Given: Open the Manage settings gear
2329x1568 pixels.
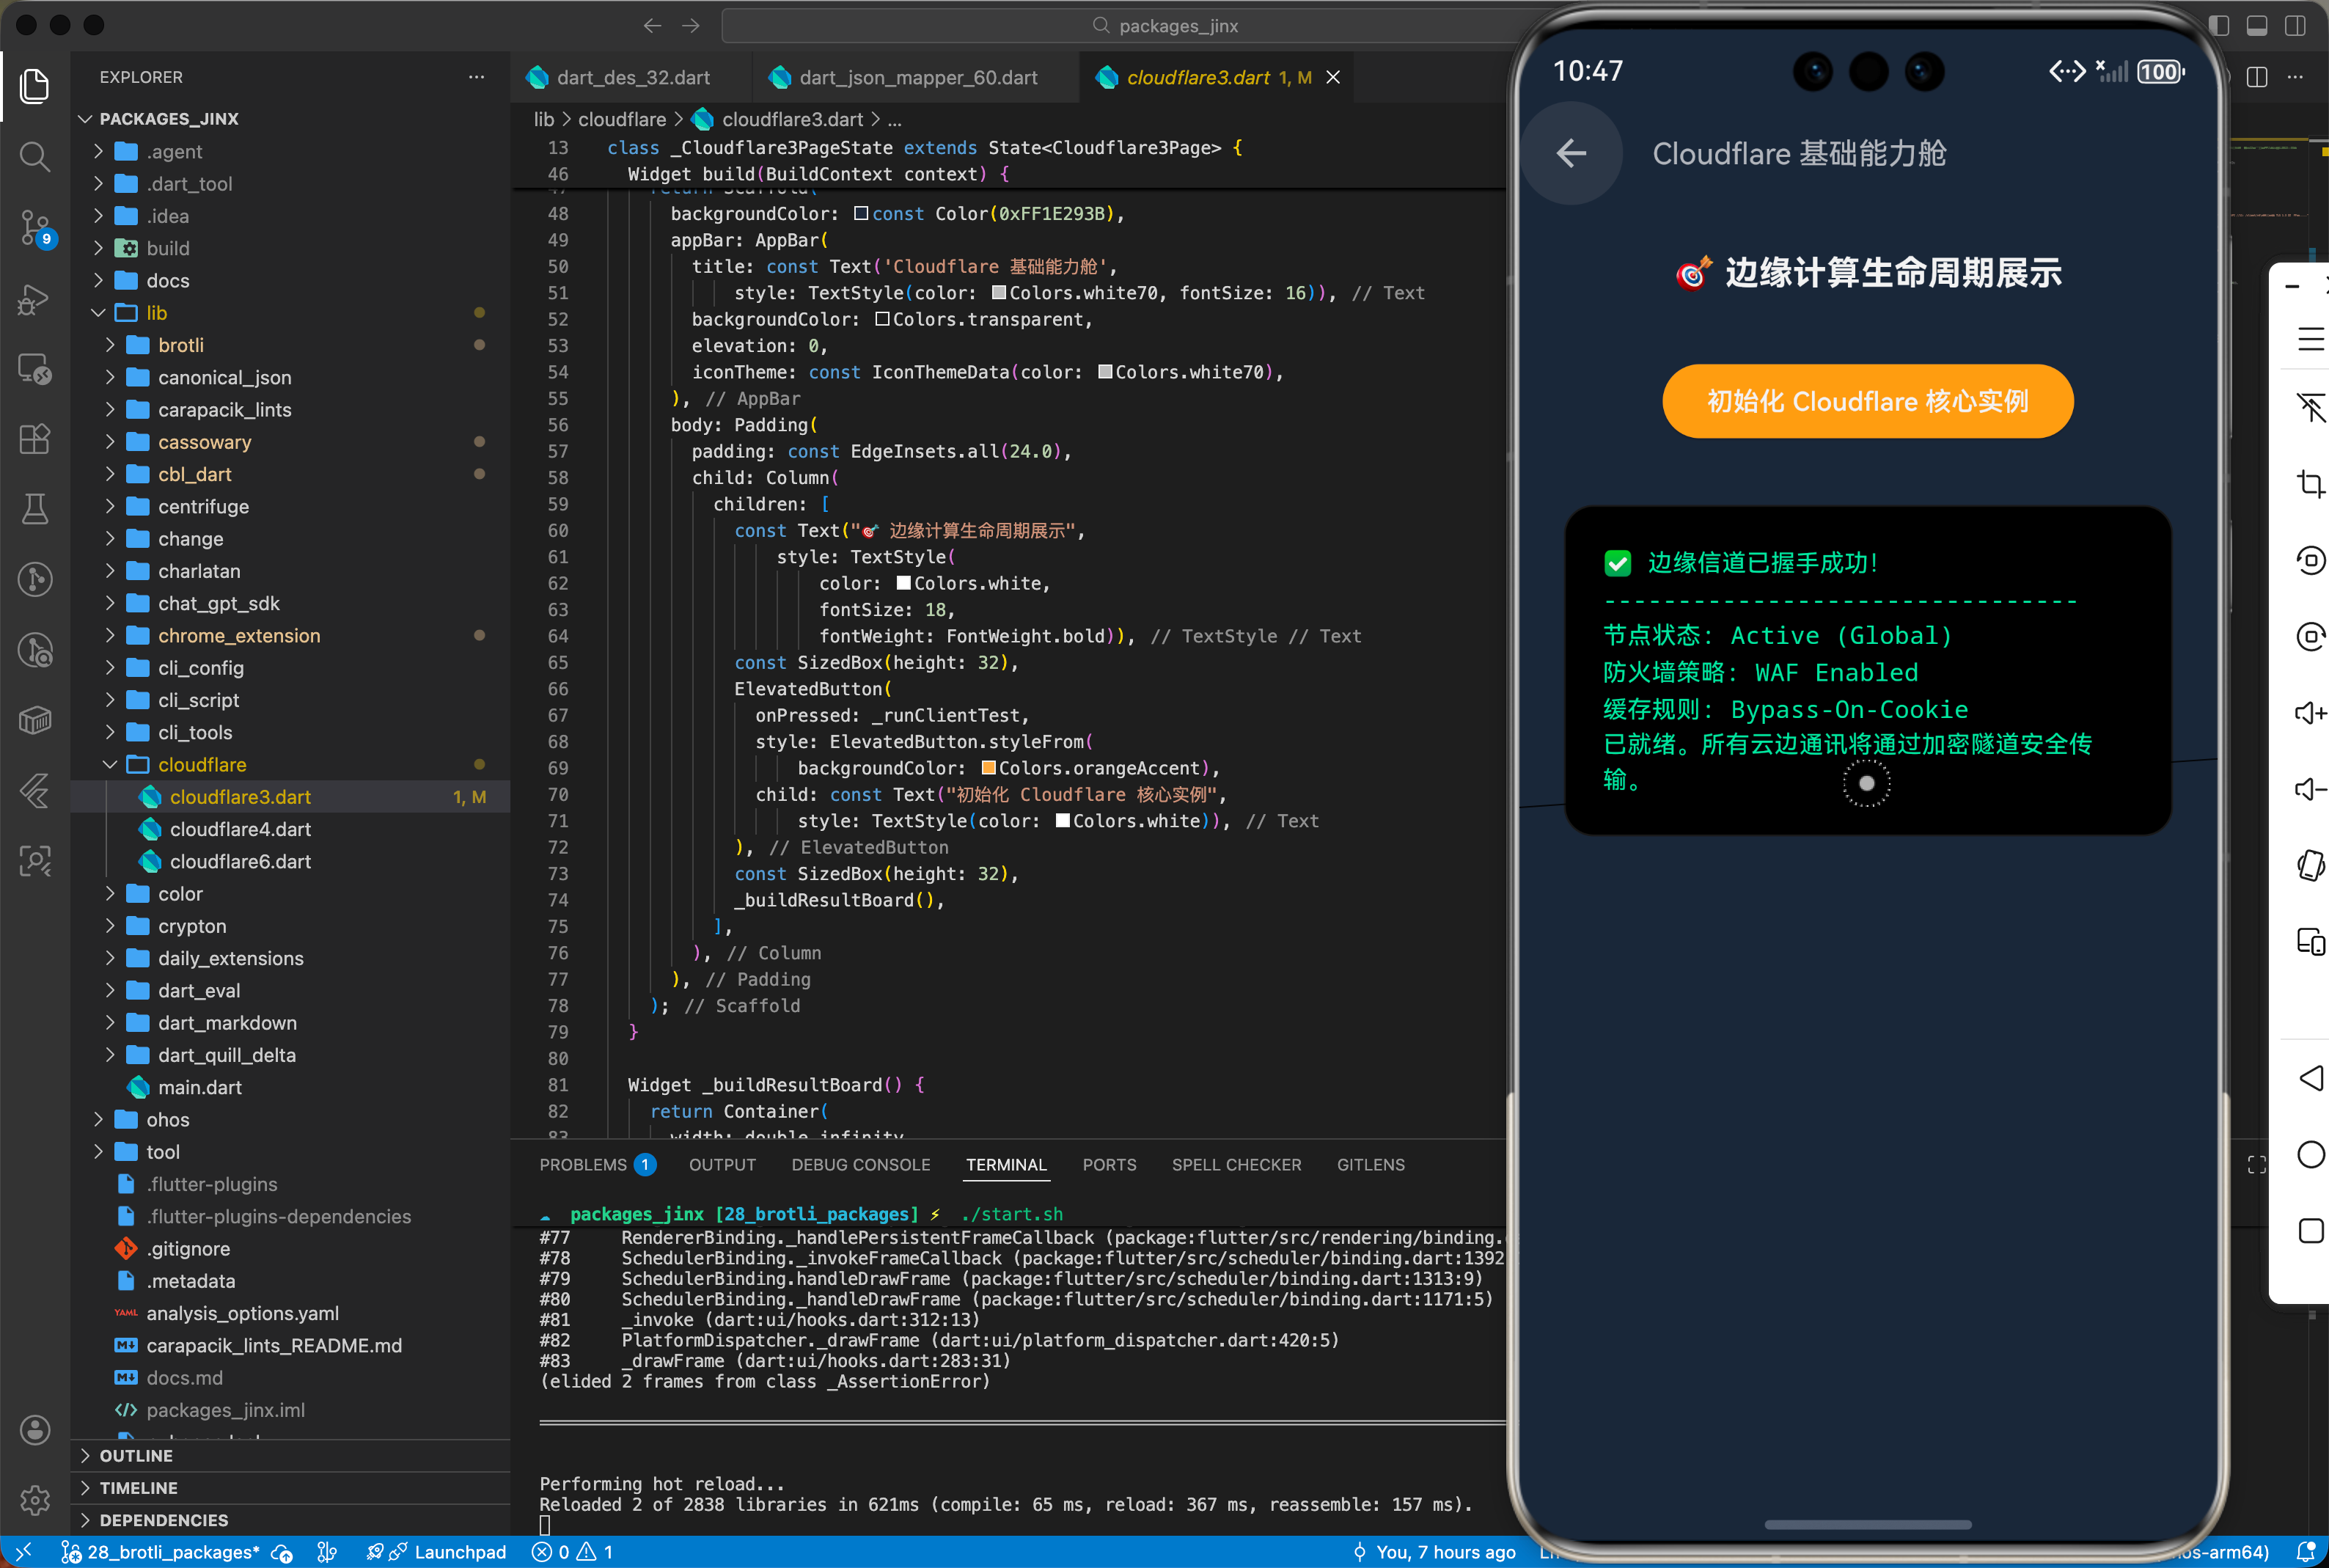Looking at the screenshot, I should (x=35, y=1498).
